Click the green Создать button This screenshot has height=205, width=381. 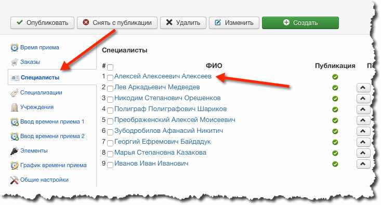pos(300,23)
